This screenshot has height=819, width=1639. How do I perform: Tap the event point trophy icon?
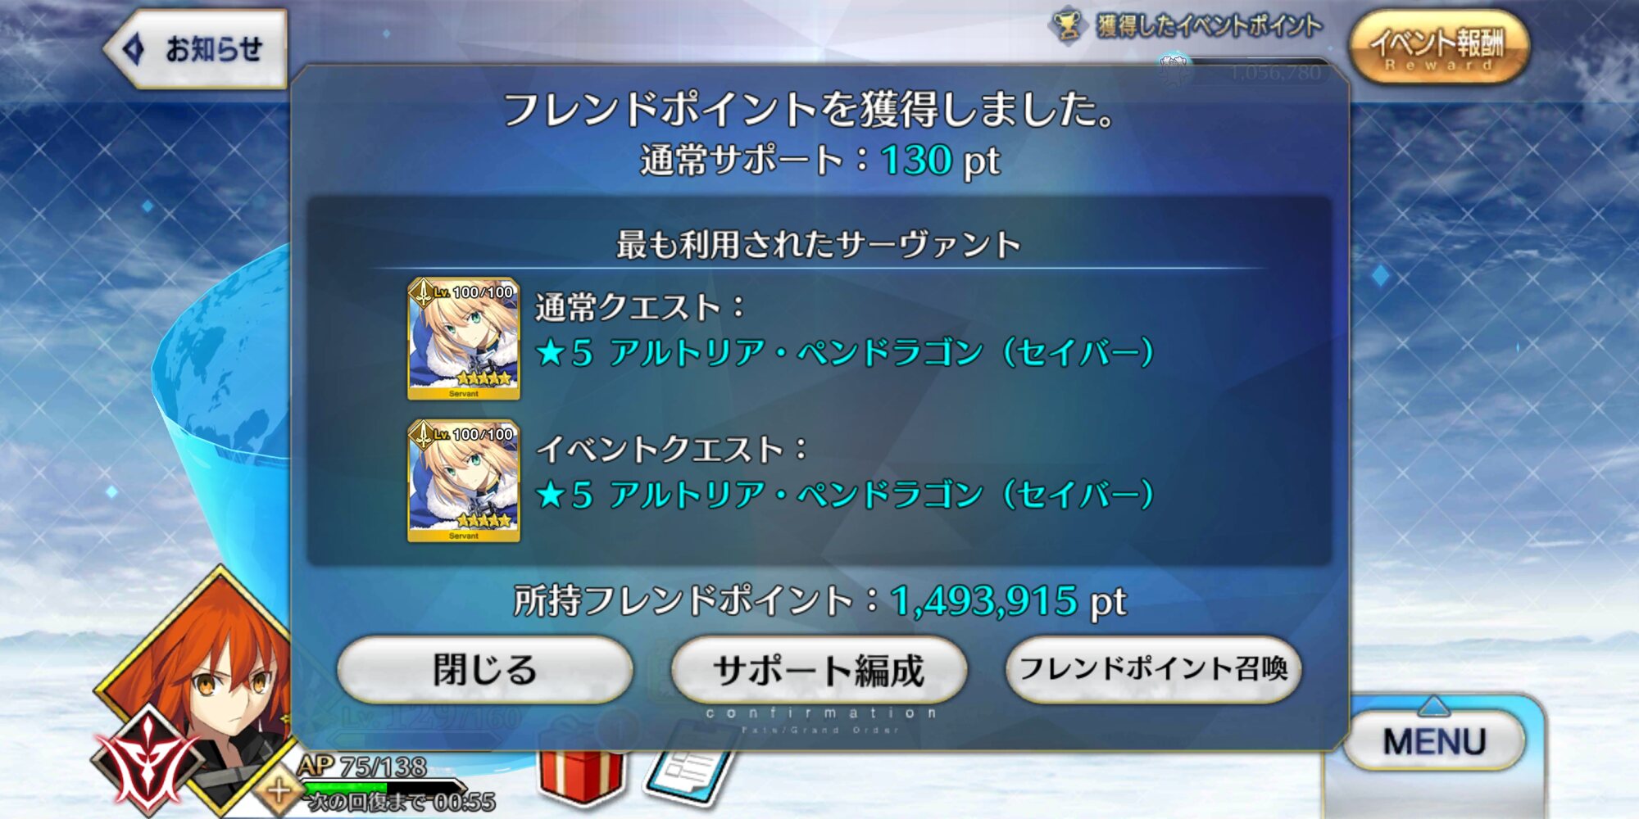[1067, 27]
